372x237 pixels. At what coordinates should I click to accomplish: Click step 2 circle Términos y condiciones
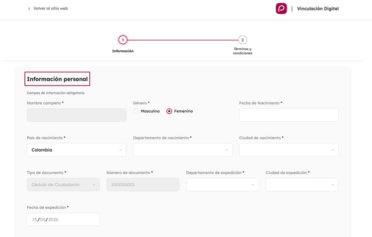(242, 40)
